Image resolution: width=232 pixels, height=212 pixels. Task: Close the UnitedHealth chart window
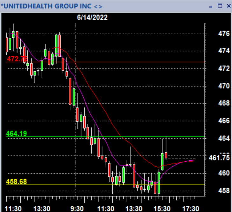point(228,6)
